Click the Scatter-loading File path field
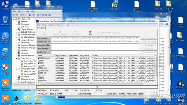Screen dimensions: 187x105 tap(96, 41)
